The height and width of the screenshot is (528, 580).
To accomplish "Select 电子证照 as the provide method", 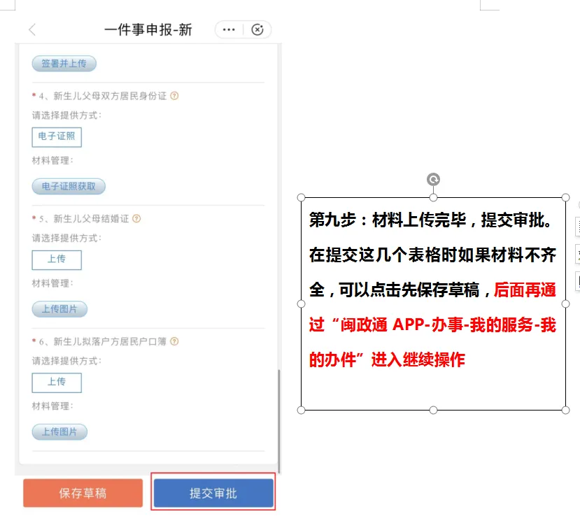I will point(57,137).
